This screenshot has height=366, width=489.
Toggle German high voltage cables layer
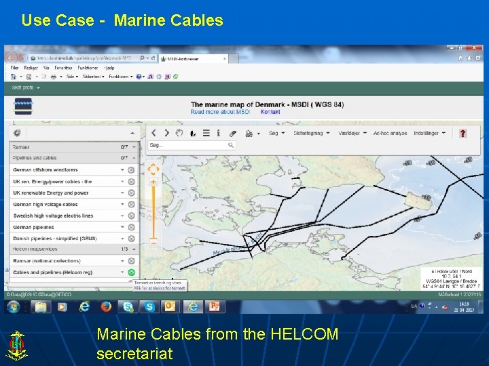(x=131, y=205)
